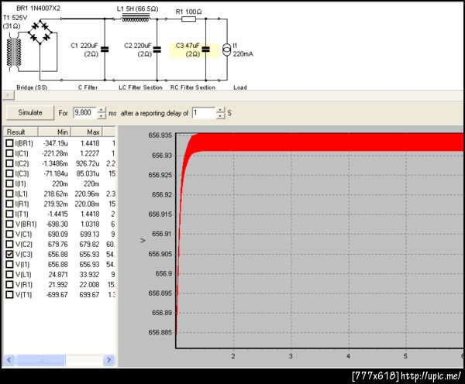Click the 'C2 220uF' component label
The height and width of the screenshot is (384, 465).
click(137, 46)
